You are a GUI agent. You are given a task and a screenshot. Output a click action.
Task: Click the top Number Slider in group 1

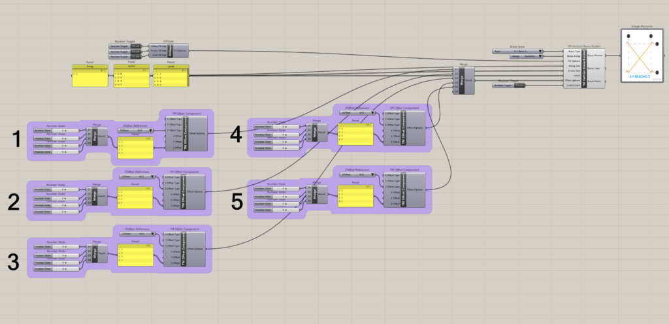pyautogui.click(x=55, y=130)
